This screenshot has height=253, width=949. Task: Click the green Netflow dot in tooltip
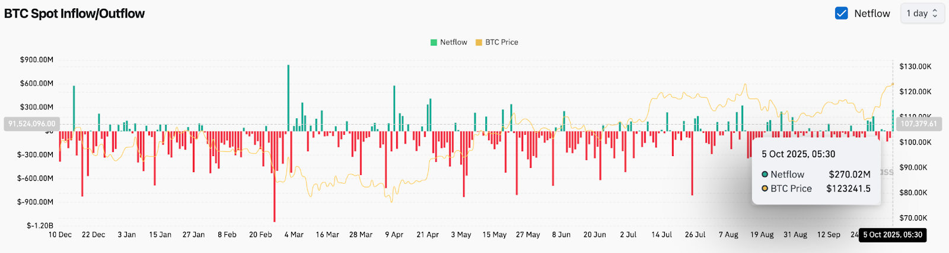tap(765, 174)
